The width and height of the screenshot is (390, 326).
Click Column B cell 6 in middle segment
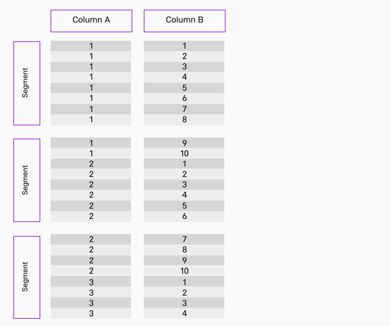pos(184,216)
